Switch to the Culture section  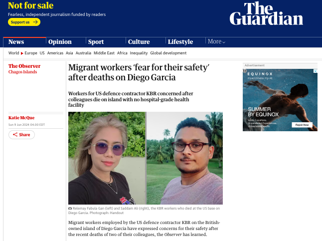click(x=139, y=42)
